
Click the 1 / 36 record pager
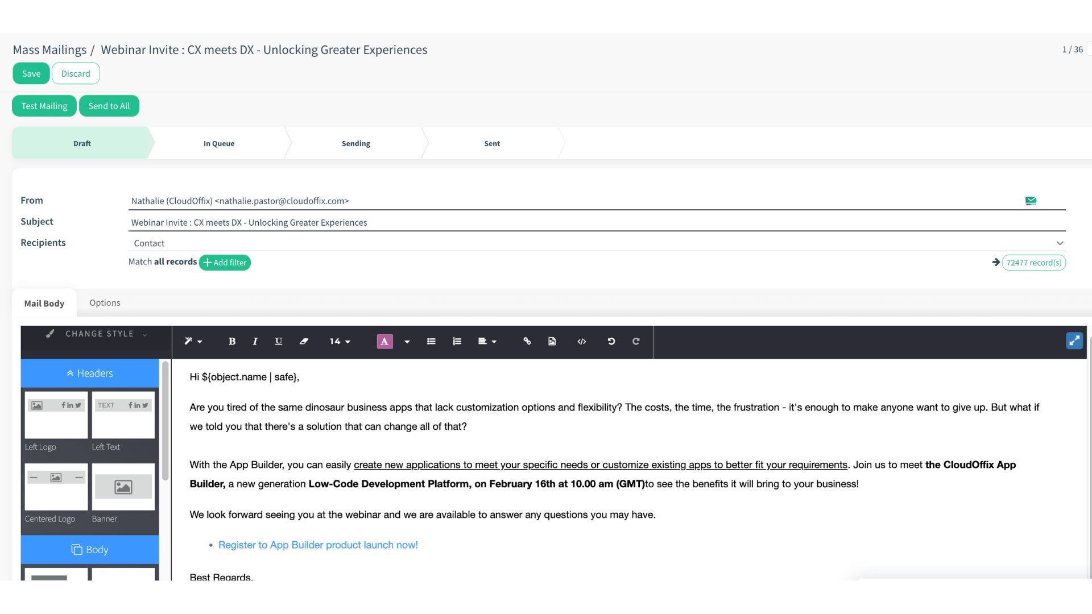click(1072, 49)
